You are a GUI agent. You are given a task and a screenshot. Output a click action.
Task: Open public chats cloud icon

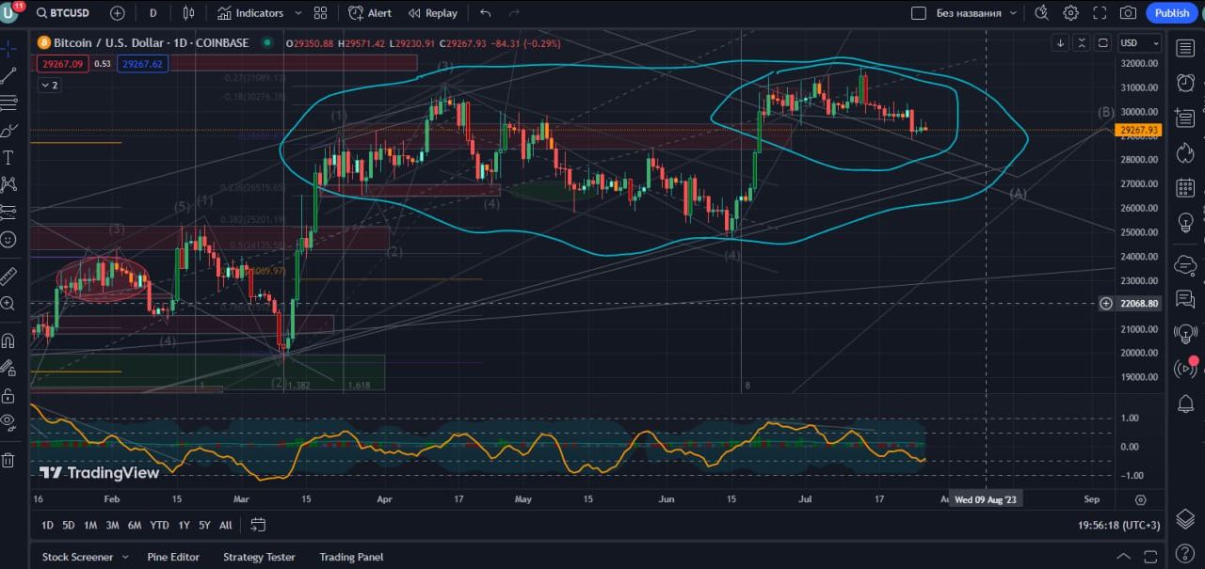[1185, 266]
